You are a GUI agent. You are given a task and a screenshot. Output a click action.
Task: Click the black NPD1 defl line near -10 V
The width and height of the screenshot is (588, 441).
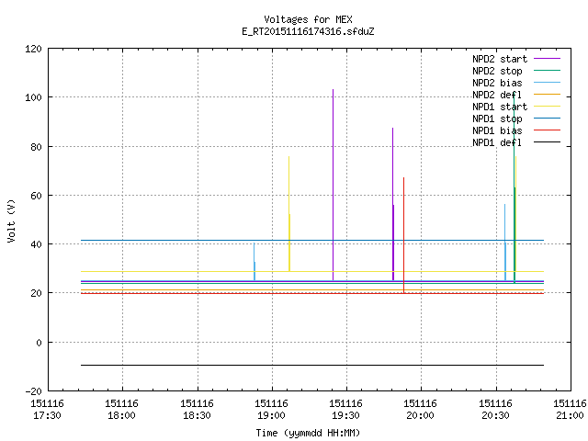(x=312, y=365)
